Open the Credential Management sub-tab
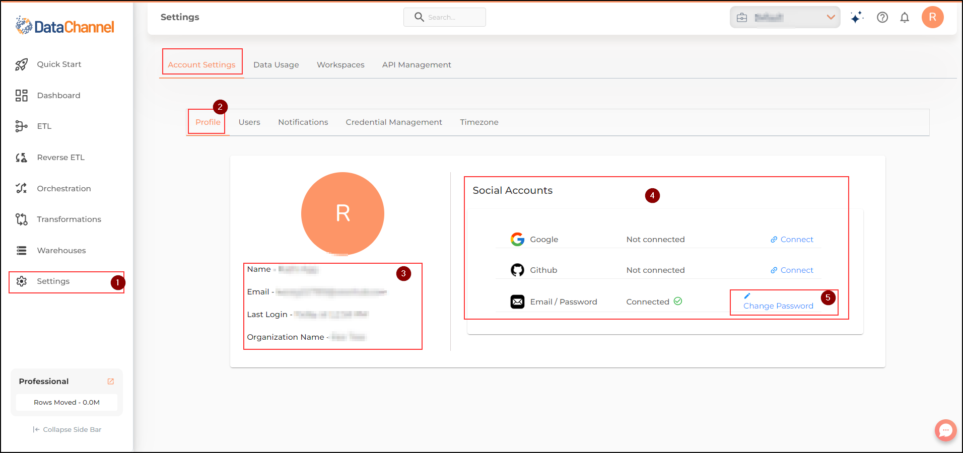Image resolution: width=963 pixels, height=453 pixels. 394,122
